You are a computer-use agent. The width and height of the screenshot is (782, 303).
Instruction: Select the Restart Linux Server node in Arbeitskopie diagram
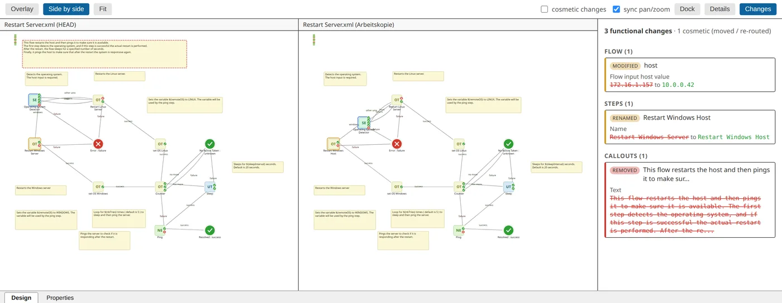(397, 100)
